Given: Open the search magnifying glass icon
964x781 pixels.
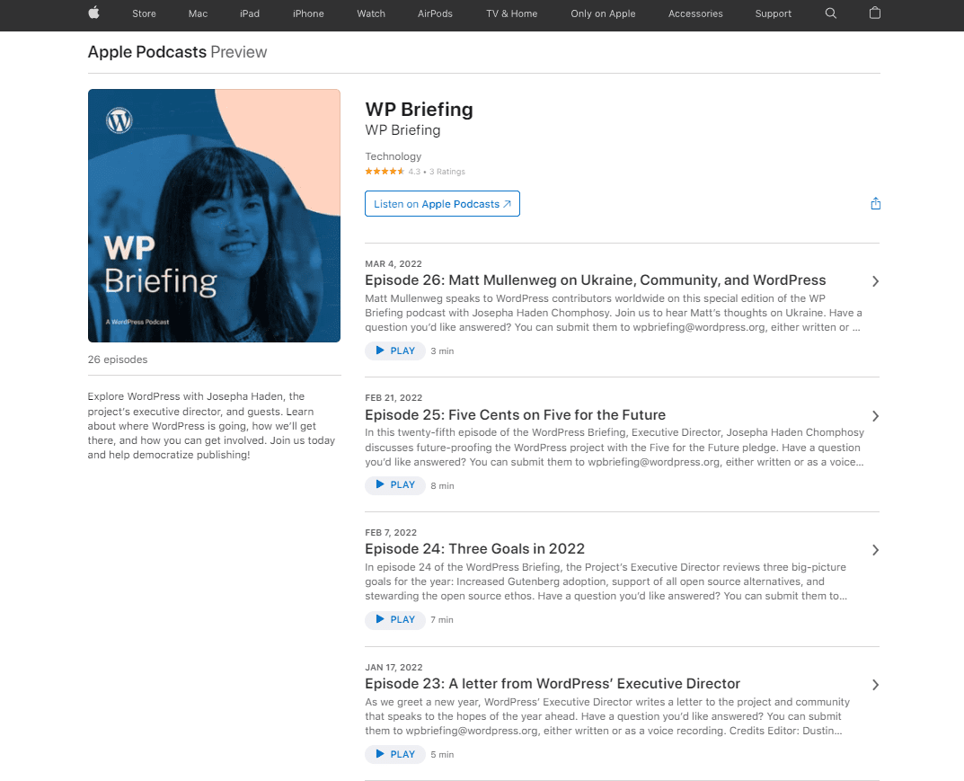Looking at the screenshot, I should (830, 13).
